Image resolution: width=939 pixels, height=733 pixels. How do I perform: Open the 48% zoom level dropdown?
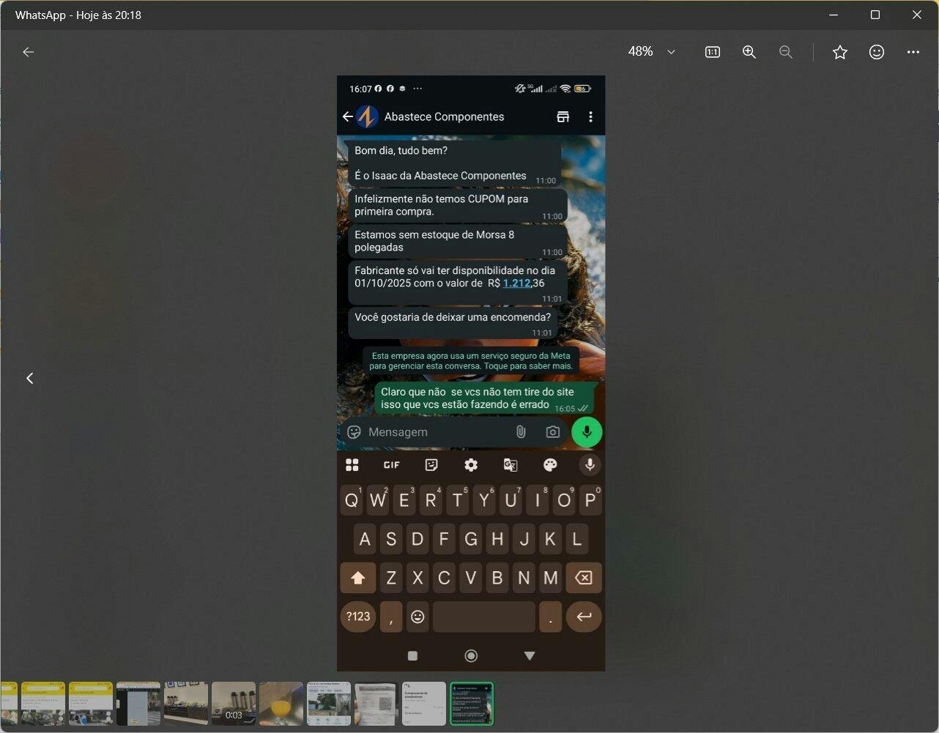tap(651, 52)
